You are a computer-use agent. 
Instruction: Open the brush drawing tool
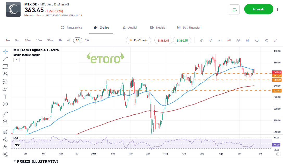tap(5, 89)
